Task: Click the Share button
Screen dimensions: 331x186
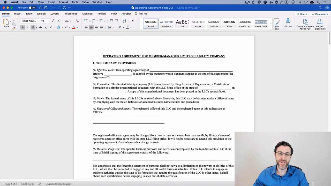Action: (x=301, y=14)
